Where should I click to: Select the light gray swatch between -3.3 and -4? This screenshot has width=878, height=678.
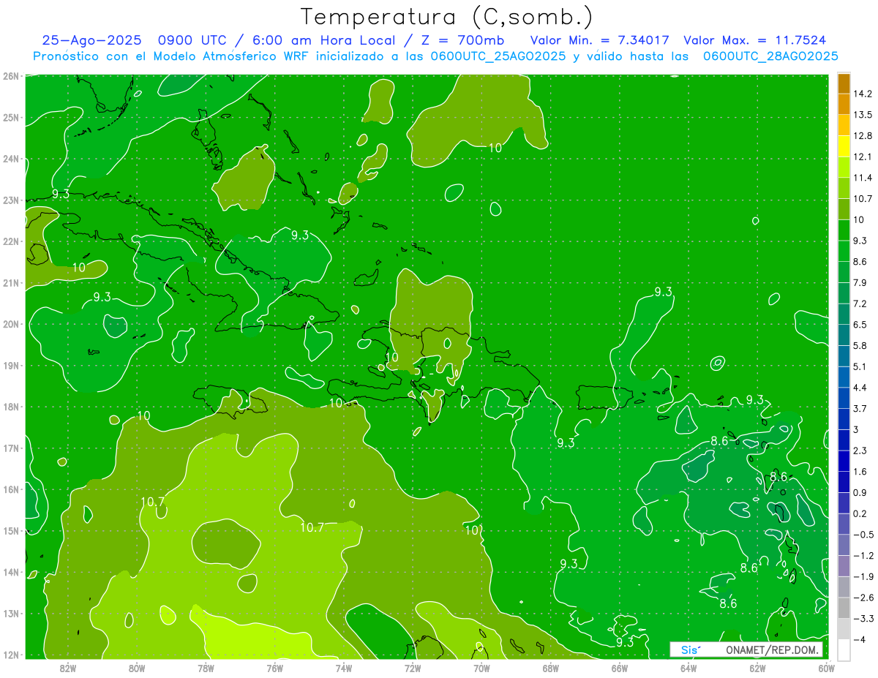(844, 629)
